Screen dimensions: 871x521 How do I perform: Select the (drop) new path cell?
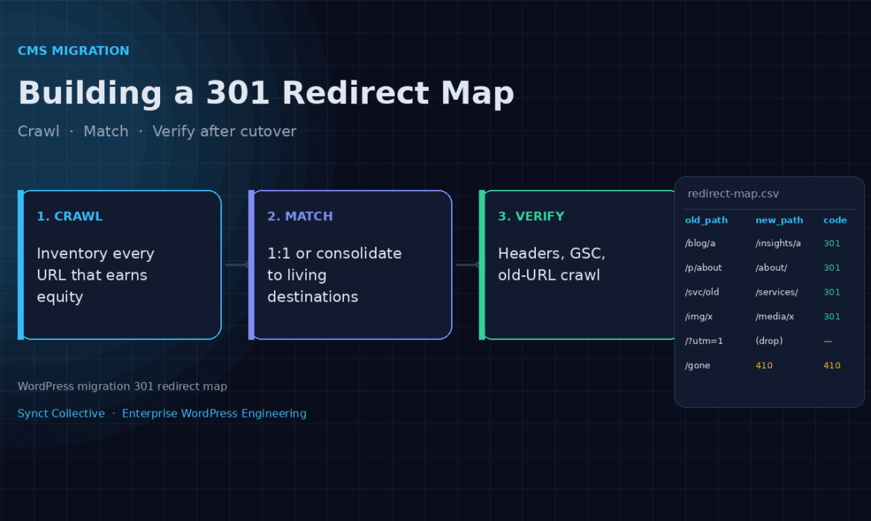tap(769, 341)
